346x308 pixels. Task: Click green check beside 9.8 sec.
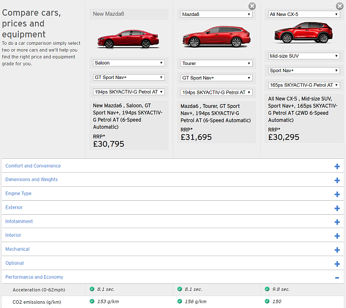pos(267,289)
